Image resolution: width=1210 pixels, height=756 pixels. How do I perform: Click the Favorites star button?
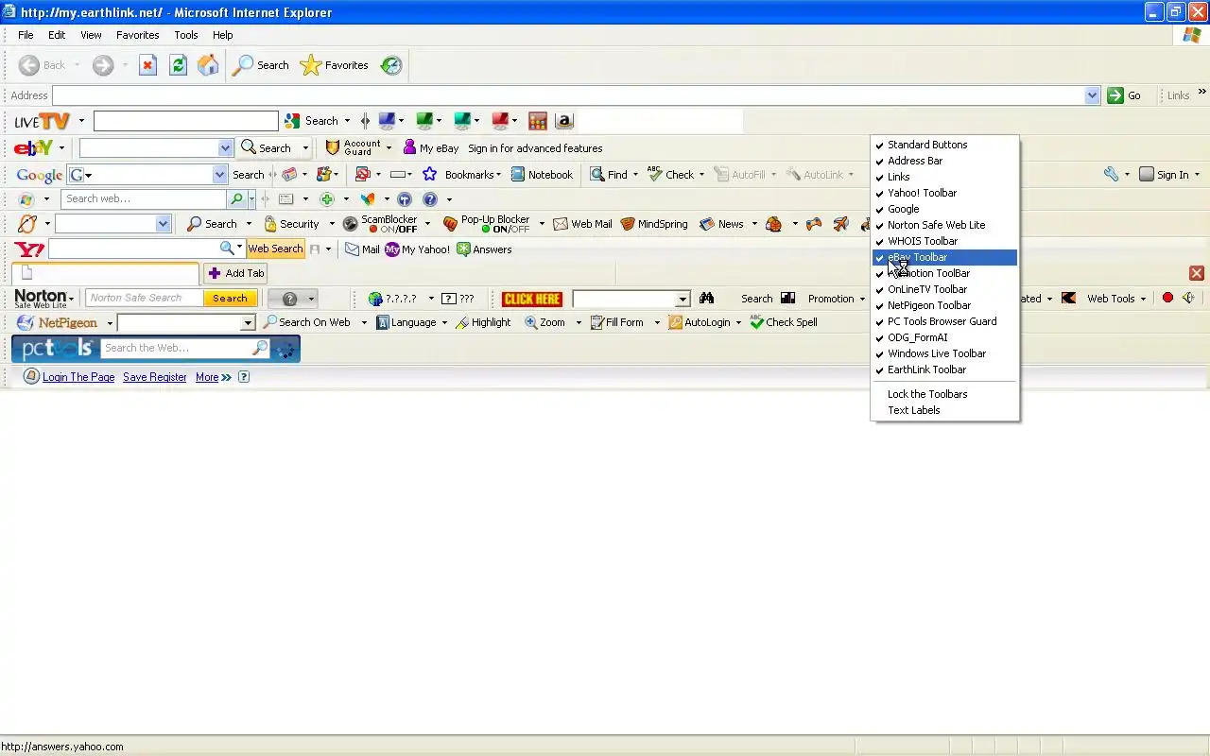pyautogui.click(x=335, y=65)
